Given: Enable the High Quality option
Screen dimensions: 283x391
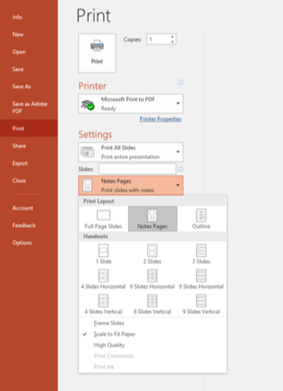Looking at the screenshot, I should 109,345.
